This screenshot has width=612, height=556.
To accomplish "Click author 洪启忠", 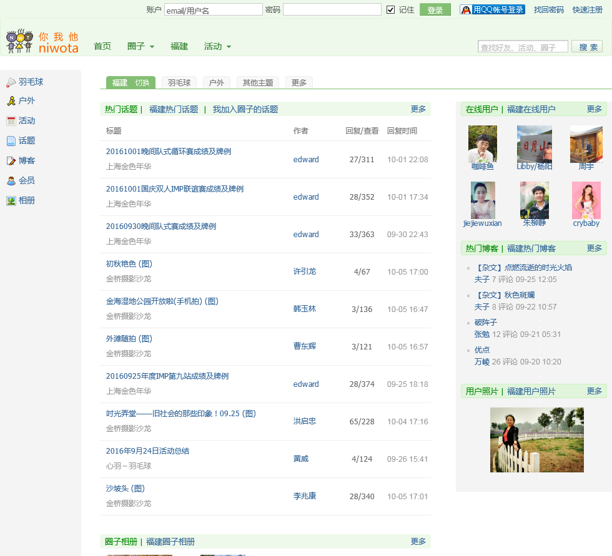I will point(305,421).
